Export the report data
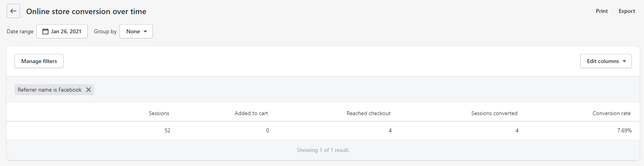 [627, 11]
